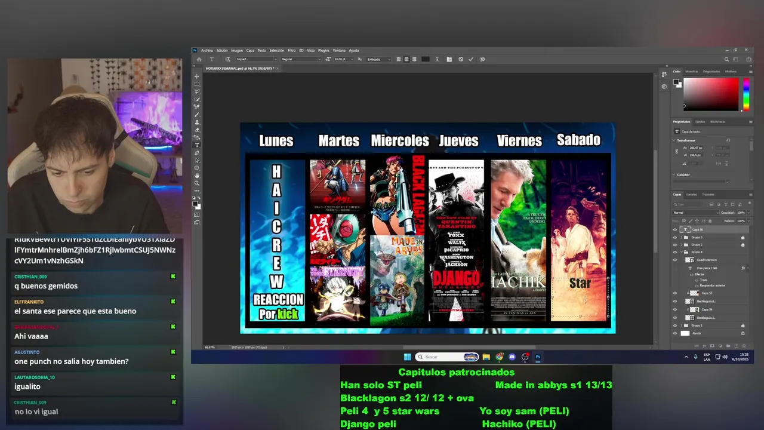Hide the Grupo 2 group
The width and height of the screenshot is (764, 430).
tap(675, 245)
